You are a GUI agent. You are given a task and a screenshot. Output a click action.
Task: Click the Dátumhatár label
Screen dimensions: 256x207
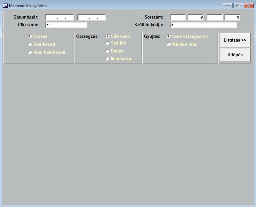click(26, 17)
